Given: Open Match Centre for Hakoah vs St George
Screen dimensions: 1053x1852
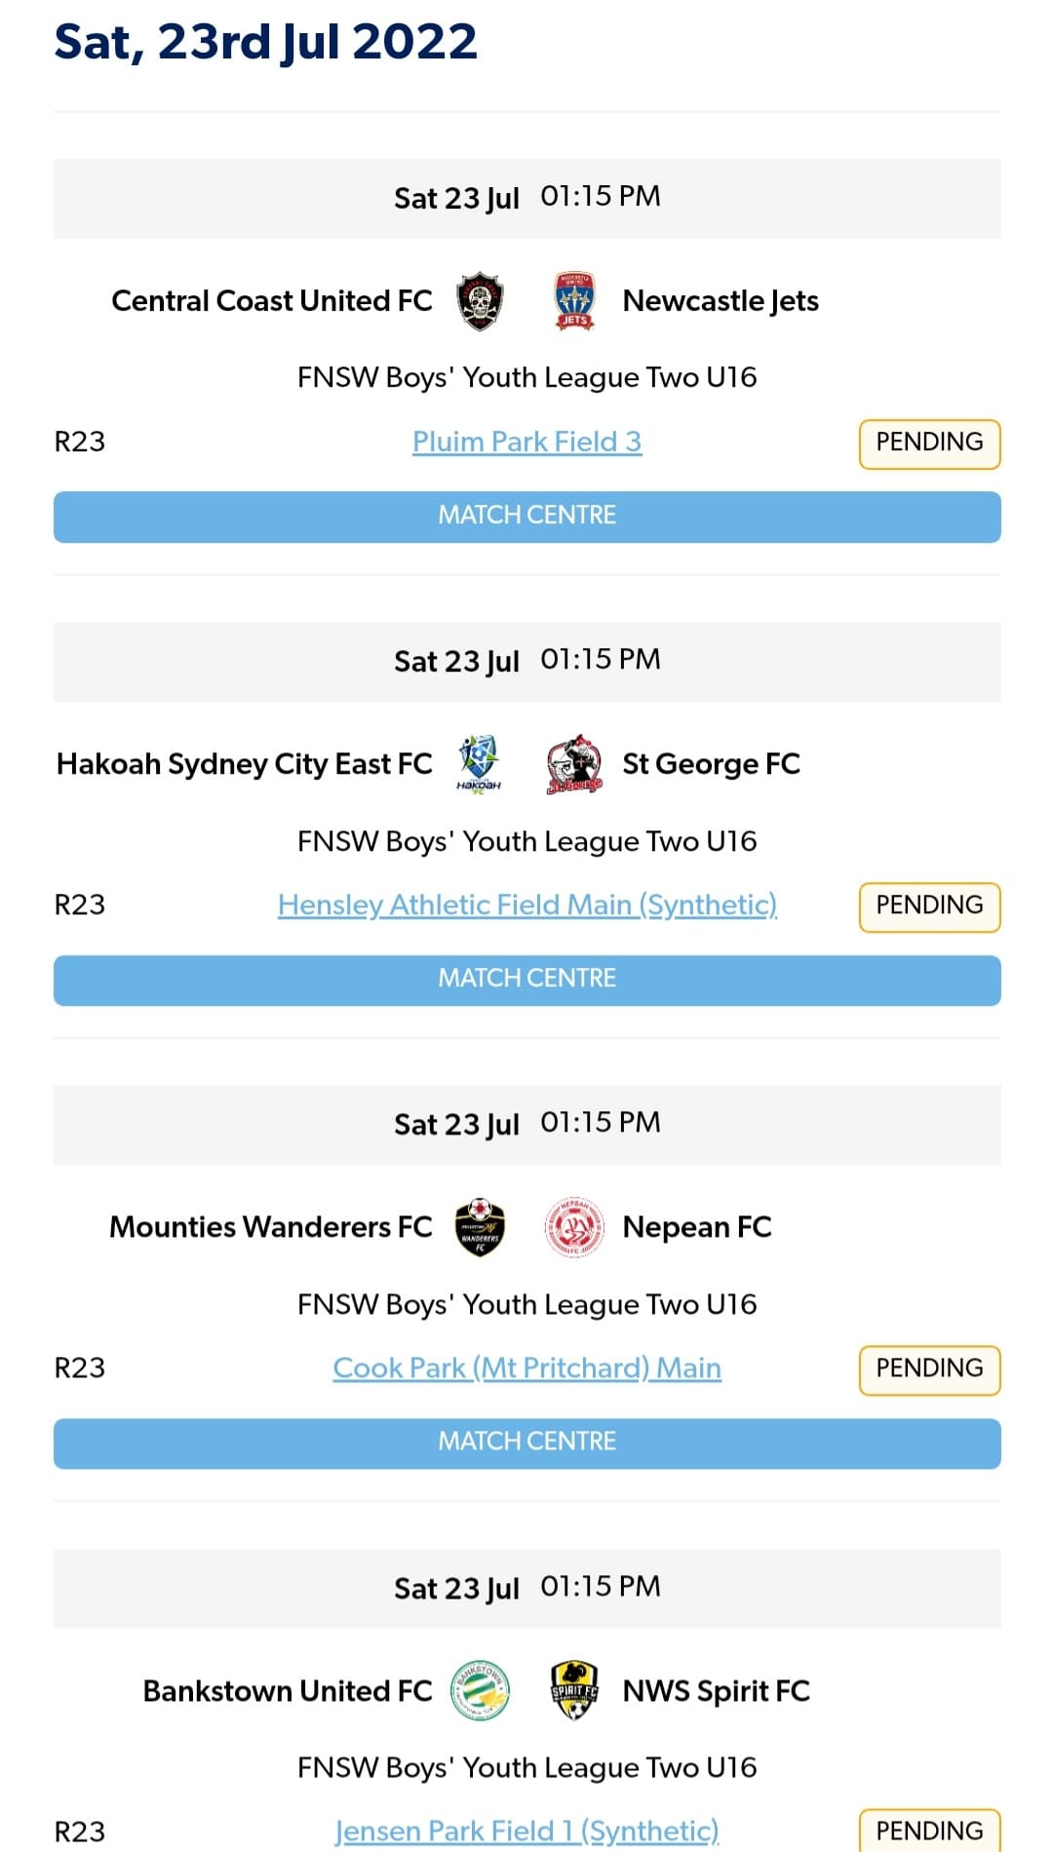Looking at the screenshot, I should coord(526,978).
